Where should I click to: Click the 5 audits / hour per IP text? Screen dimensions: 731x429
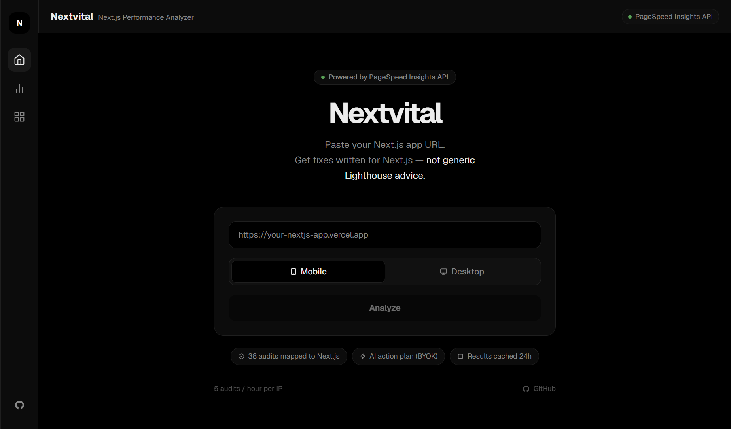pyautogui.click(x=248, y=389)
